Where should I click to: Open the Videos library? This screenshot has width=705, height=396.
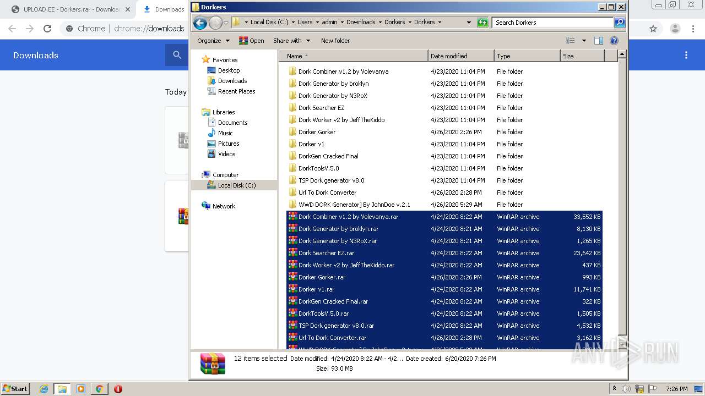(x=226, y=154)
